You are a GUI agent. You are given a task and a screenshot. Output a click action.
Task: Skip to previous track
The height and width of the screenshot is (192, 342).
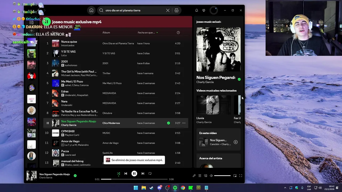click(x=126, y=174)
